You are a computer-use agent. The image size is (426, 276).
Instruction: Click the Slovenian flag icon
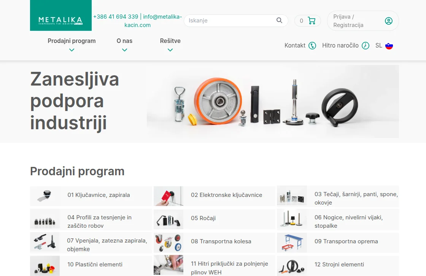[x=389, y=45]
